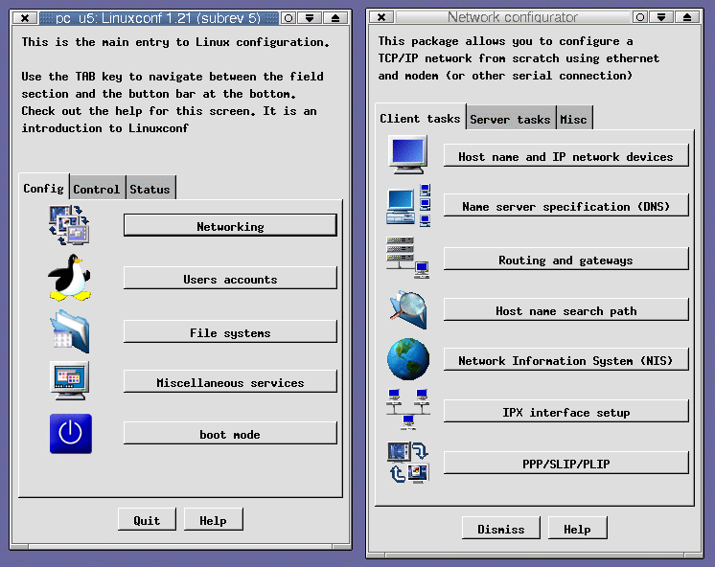Click the up-arrow button in Network configurator title bar
The height and width of the screenshot is (567, 715).
point(687,17)
